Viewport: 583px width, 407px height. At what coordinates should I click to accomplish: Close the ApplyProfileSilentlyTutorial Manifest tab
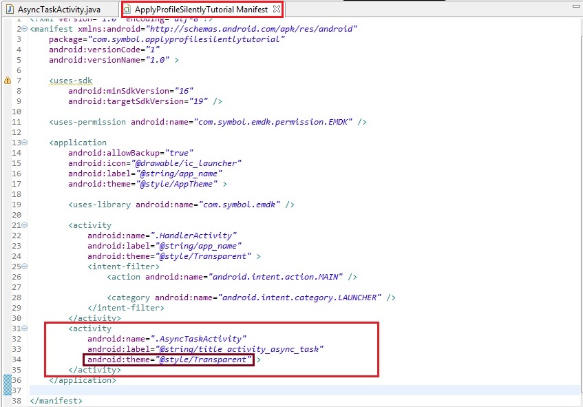(276, 10)
